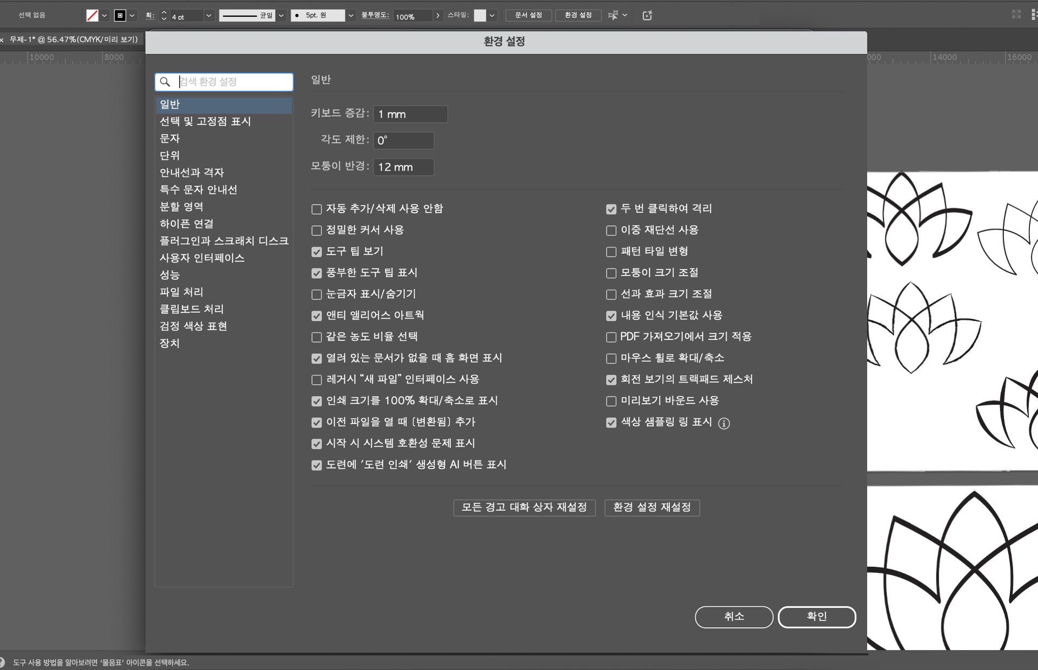Screen dimensions: 1038x670
Task: Enable the 정밀한 커서 사용 checkbox
Action: coord(317,231)
